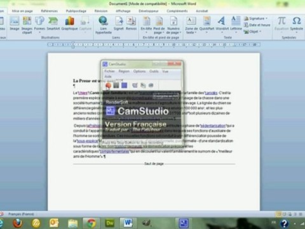This screenshot has width=305, height=229.
Task: Expand the Pied de page dropdown
Action: [x=159, y=25]
